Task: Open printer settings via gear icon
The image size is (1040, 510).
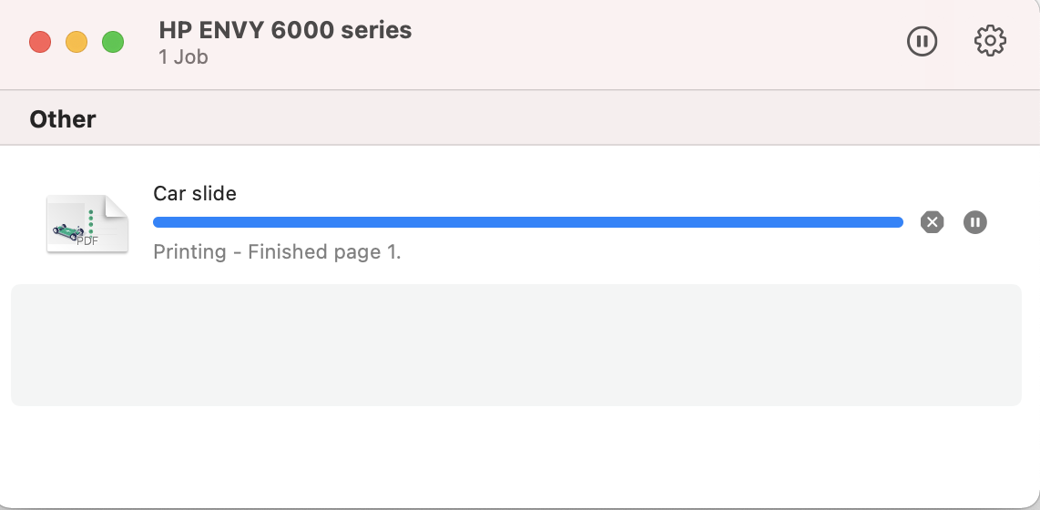Action: tap(990, 41)
